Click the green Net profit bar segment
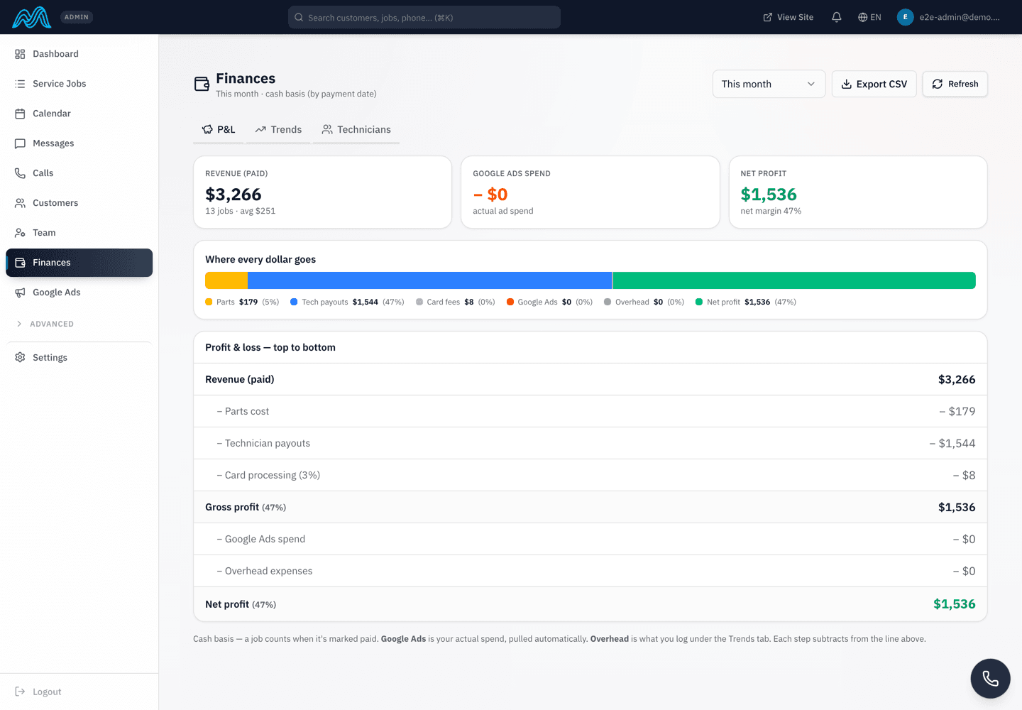This screenshot has width=1022, height=710. tap(794, 280)
